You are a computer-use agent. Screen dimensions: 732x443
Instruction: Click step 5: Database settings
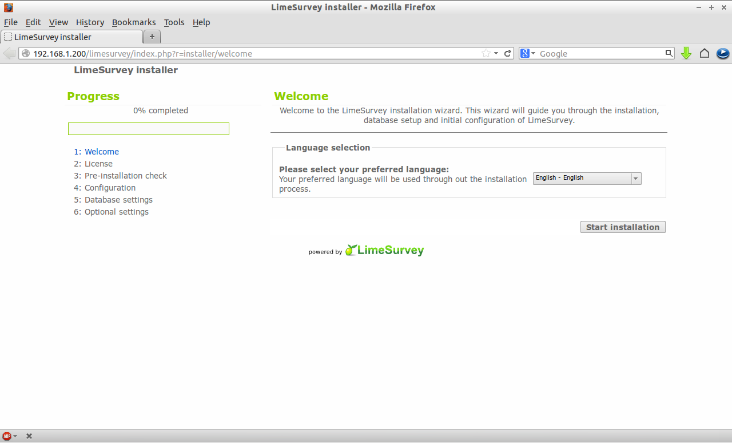[113, 200]
